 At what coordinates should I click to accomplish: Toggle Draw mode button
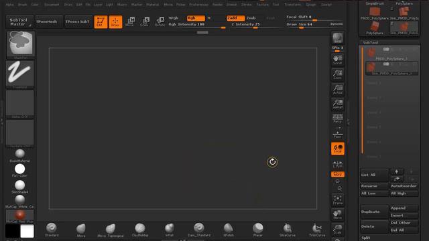[115, 21]
